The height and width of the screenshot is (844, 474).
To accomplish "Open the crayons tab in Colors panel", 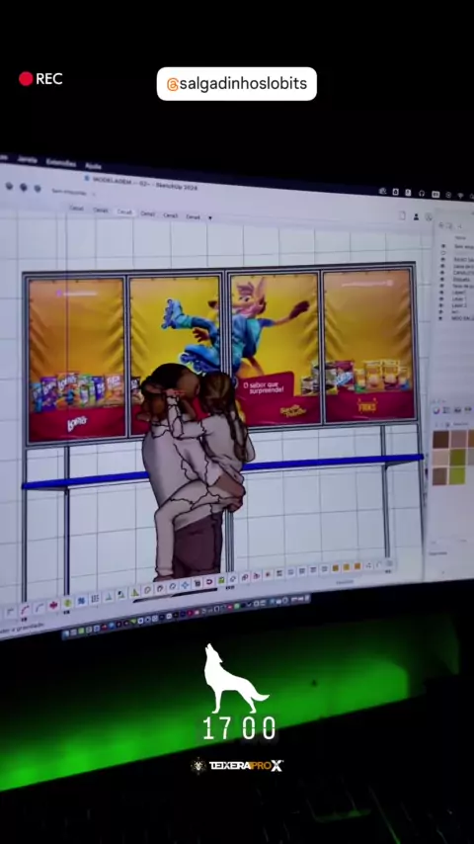I will click(x=468, y=409).
